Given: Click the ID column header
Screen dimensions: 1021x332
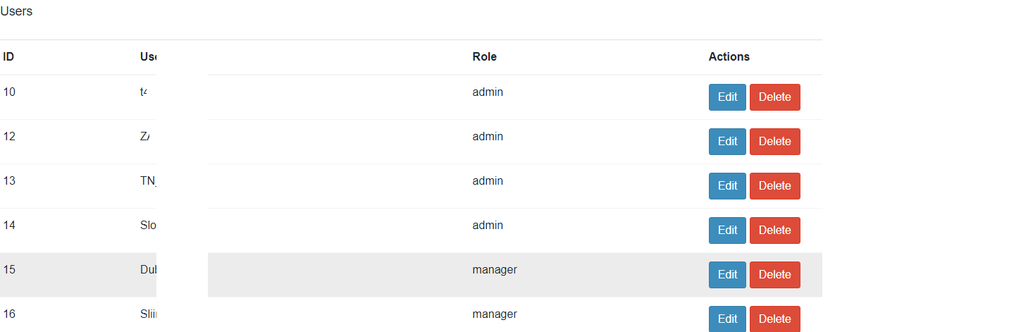Looking at the screenshot, I should pos(8,57).
